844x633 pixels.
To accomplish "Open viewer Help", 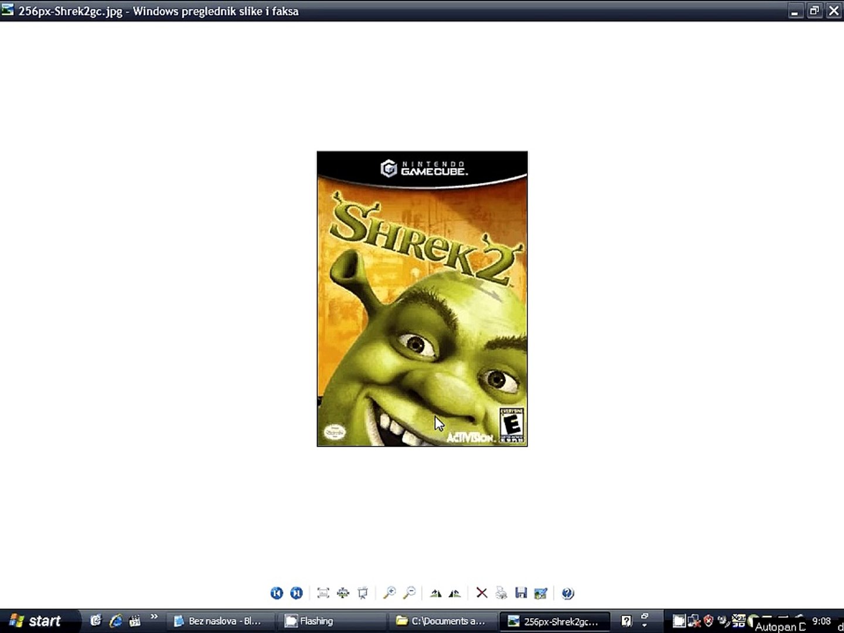I will (x=567, y=593).
